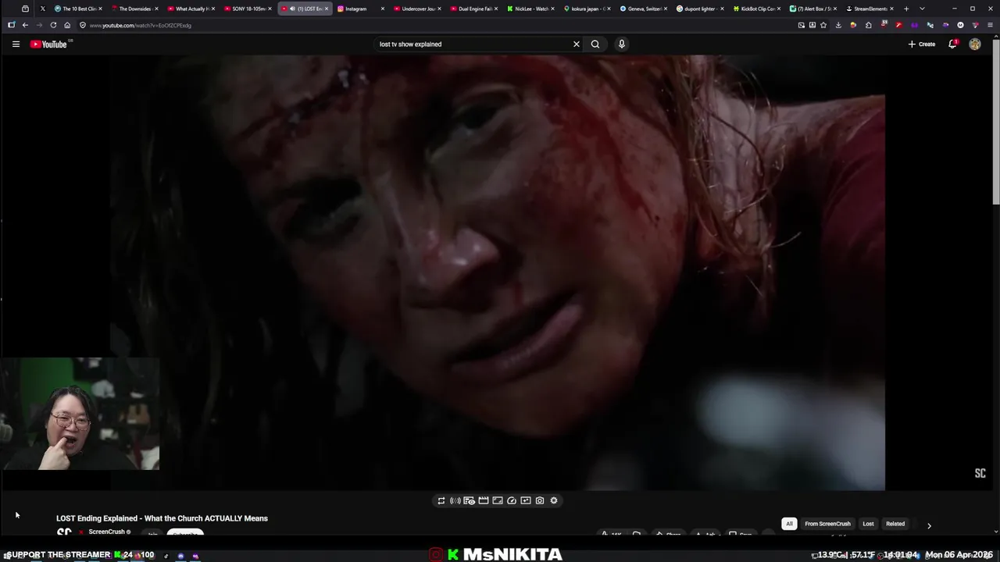Select the From ScreenCrush chip
The width and height of the screenshot is (1000, 562).
(827, 524)
